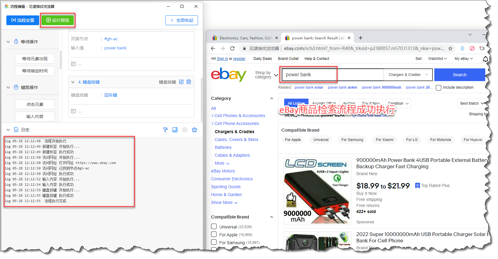This screenshot has height=259, width=498.
Task: Open Chargers & Cradles category dropdown
Action: 408,75
